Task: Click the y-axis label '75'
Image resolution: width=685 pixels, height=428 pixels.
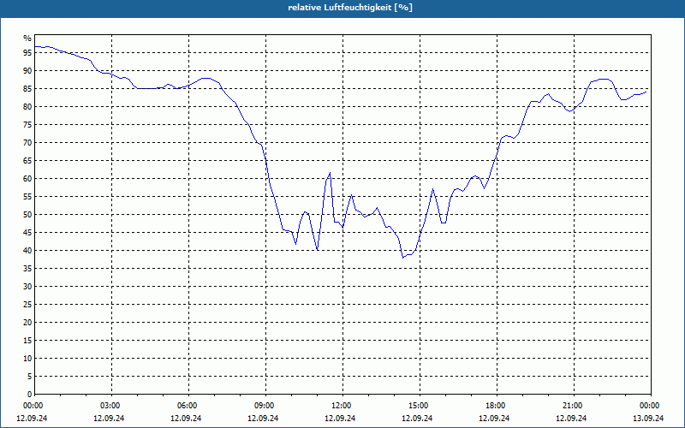Action: [27, 124]
